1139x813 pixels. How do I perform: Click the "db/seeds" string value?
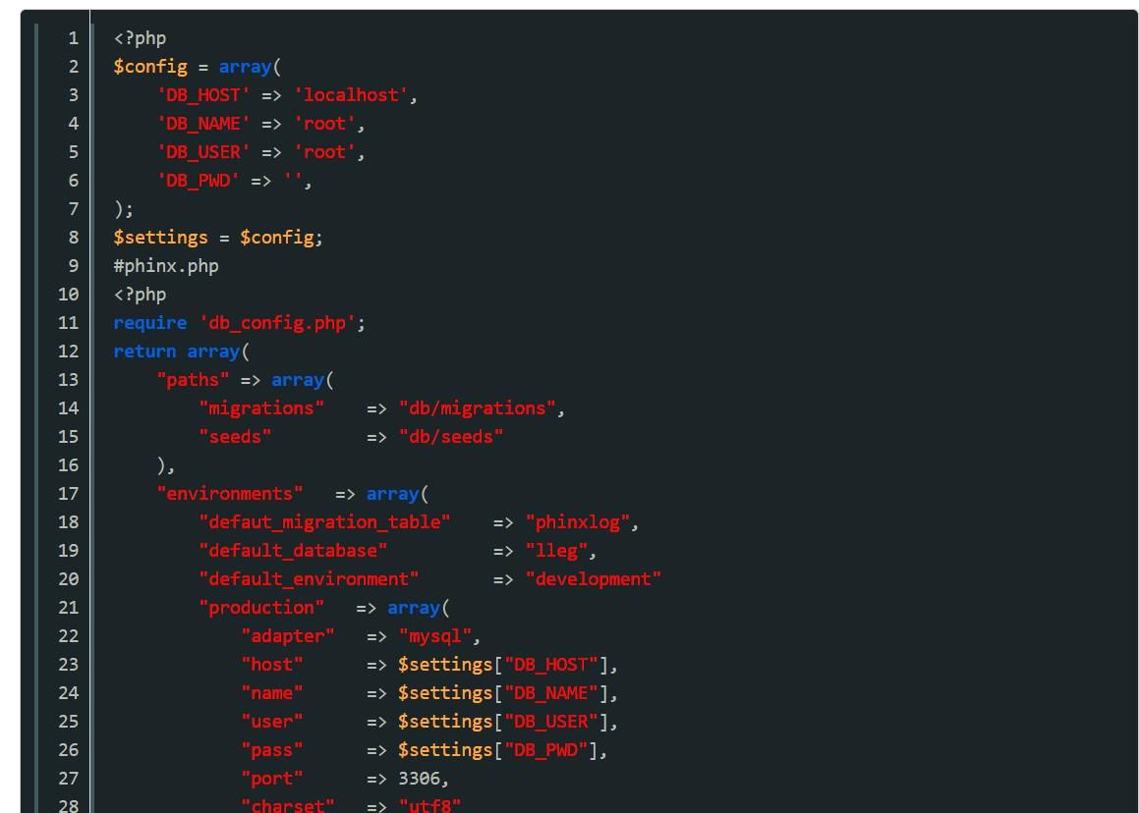(x=450, y=437)
